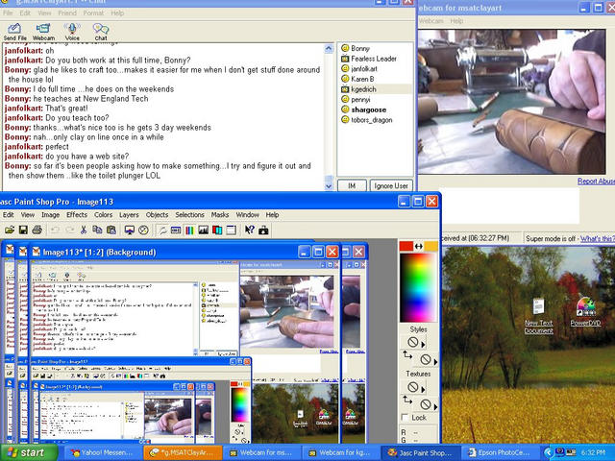The image size is (615, 461).
Task: Switch to Webcam for kg taskbar button
Action: tap(340, 452)
